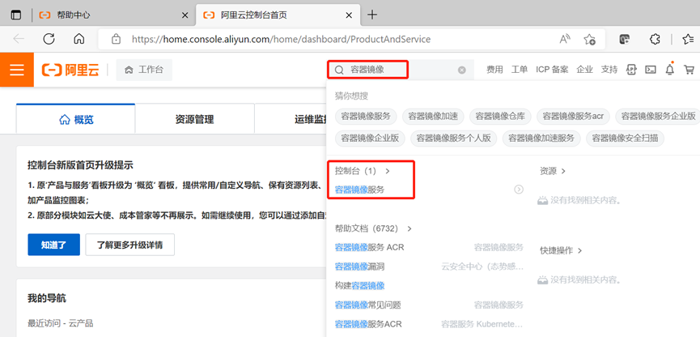Image resolution: width=700 pixels, height=337 pixels.
Task: Open the favorites list icon in browser toolbar
Action: 689,39
